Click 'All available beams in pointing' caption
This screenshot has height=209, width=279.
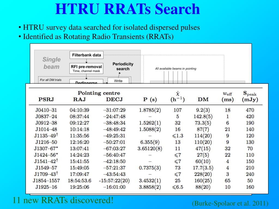tap(176, 69)
